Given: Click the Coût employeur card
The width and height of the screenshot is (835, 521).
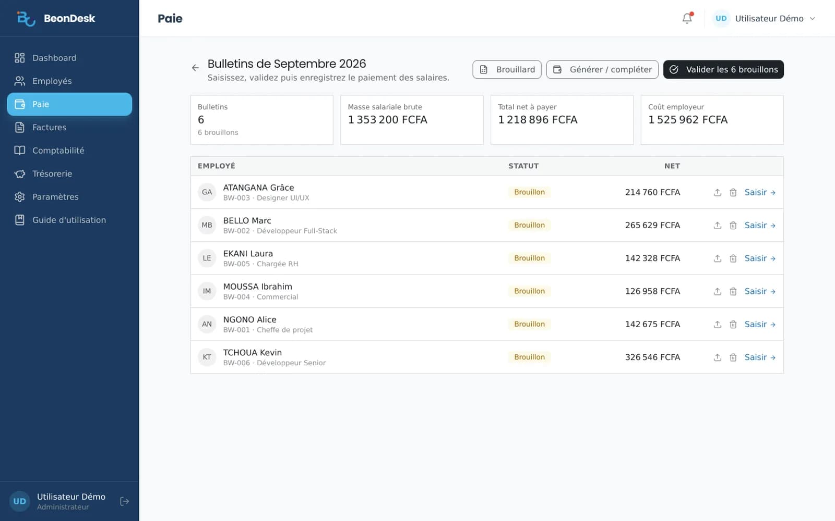Looking at the screenshot, I should 712,120.
